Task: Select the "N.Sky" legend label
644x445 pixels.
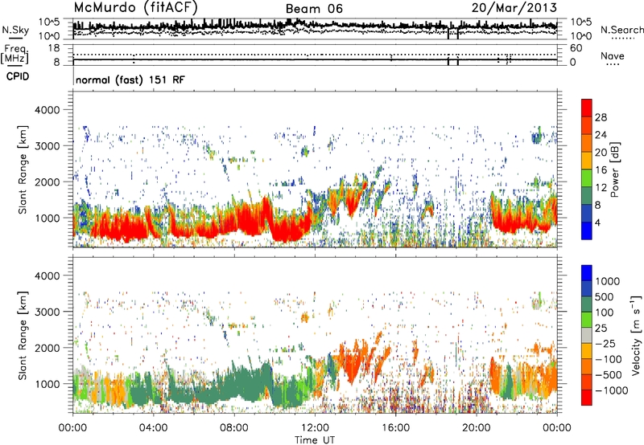Action: click(x=15, y=30)
